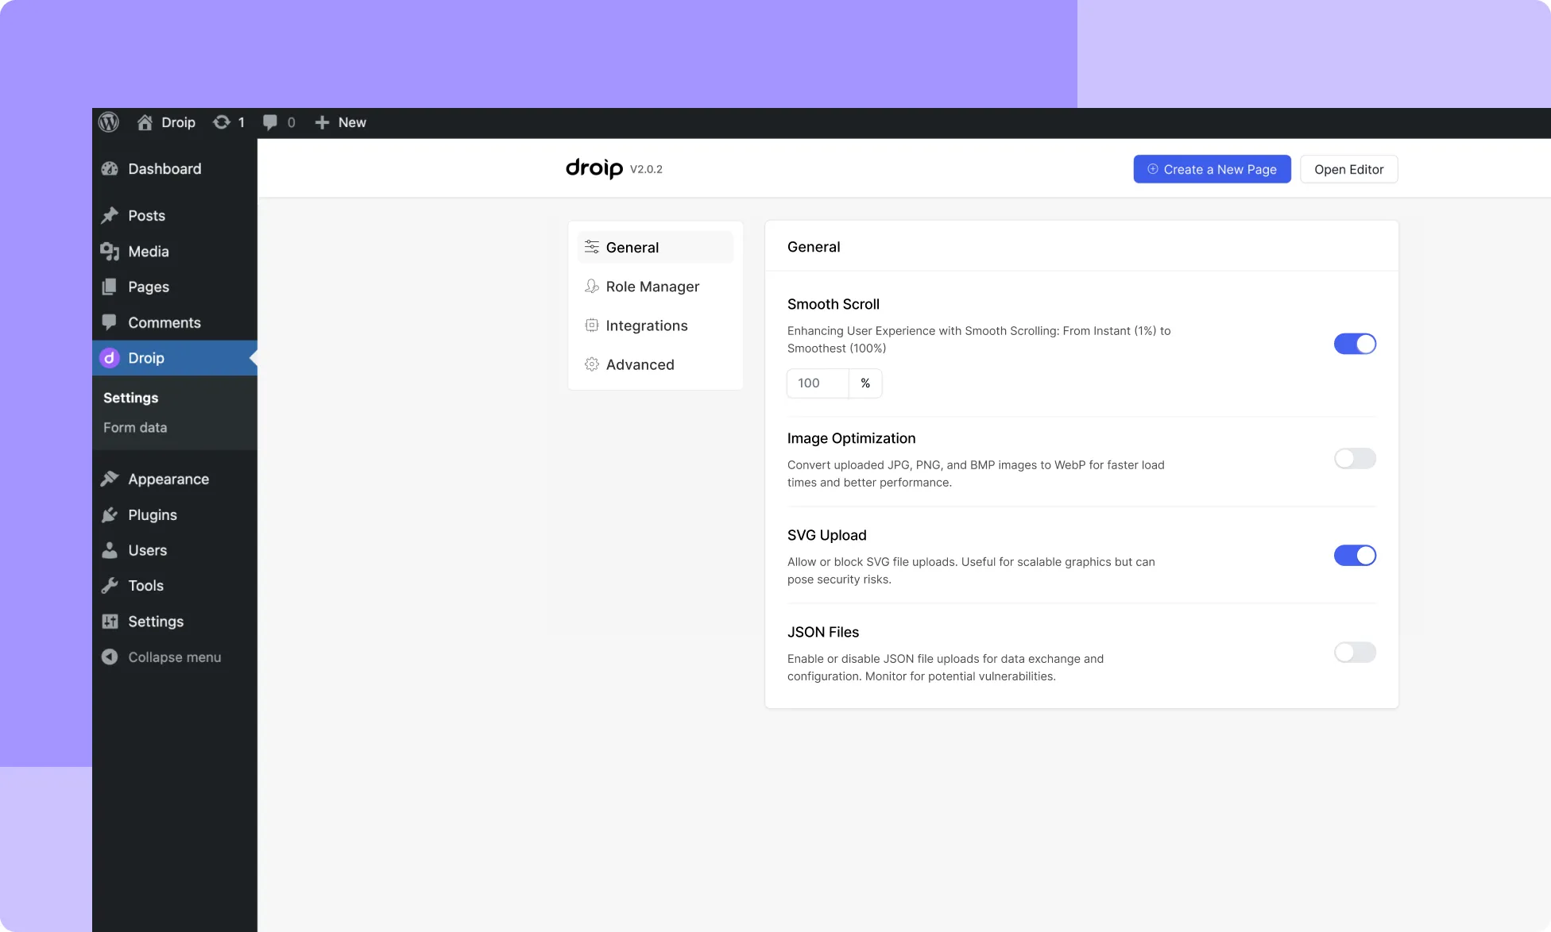Image resolution: width=1551 pixels, height=932 pixels.
Task: Select the Role Manager tab
Action: pyautogui.click(x=652, y=287)
